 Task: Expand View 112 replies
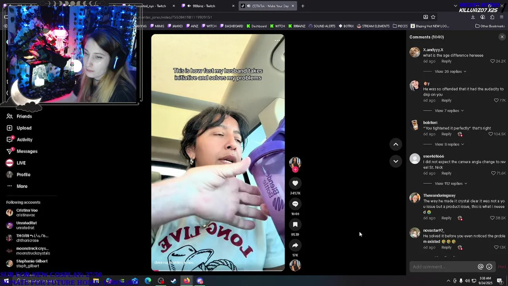pyautogui.click(x=451, y=184)
